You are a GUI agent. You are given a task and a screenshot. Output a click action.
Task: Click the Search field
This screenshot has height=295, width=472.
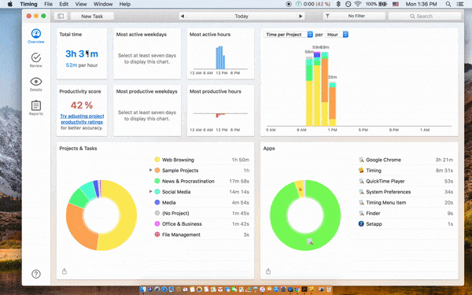pos(425,17)
